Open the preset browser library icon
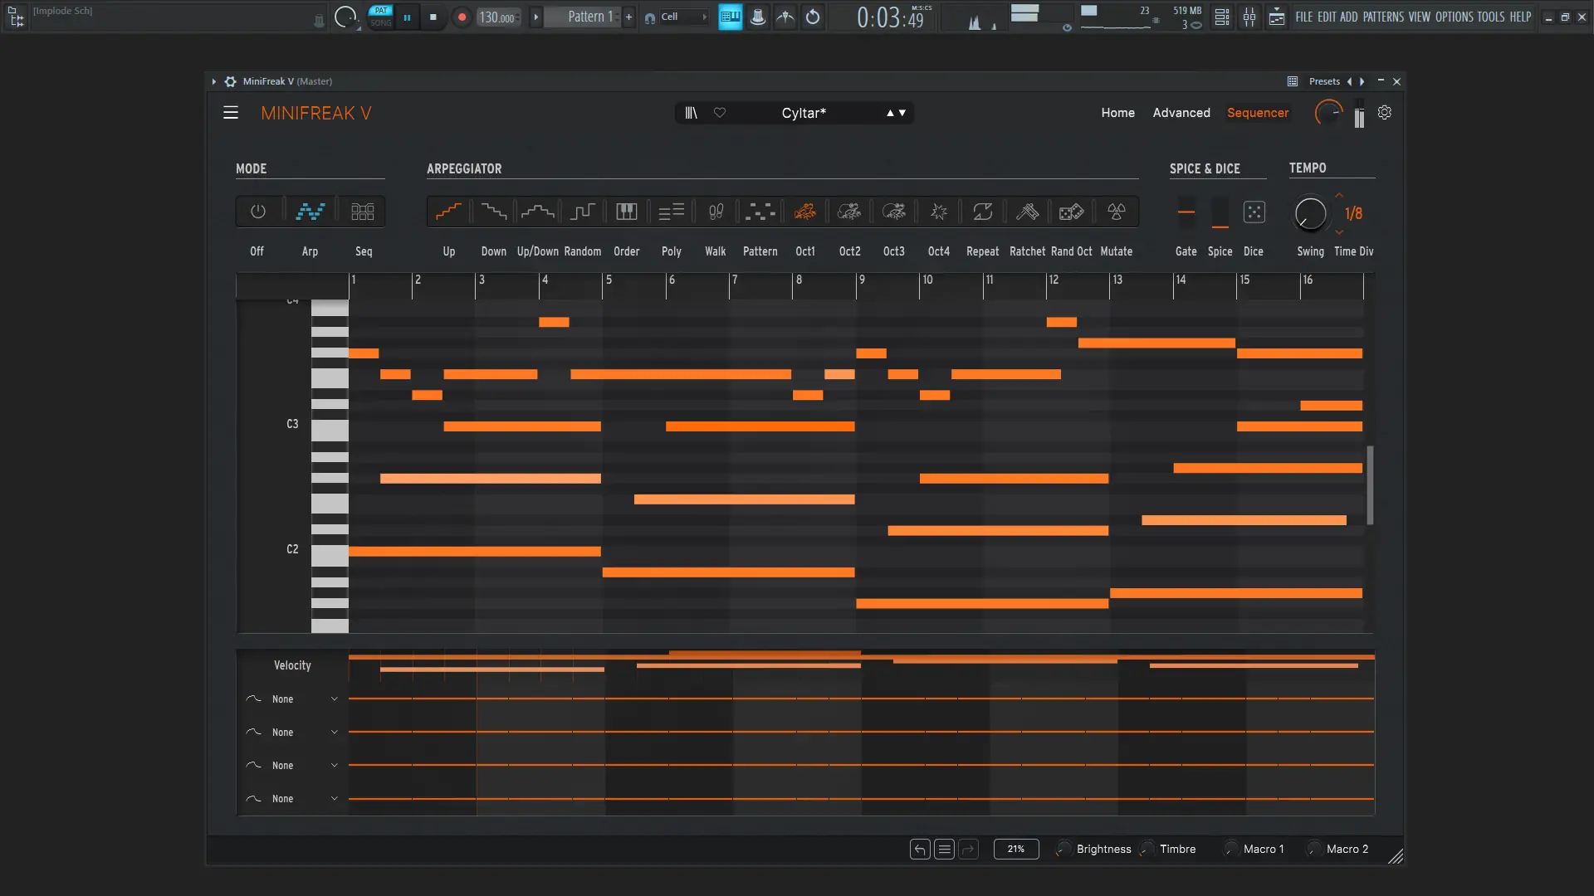This screenshot has height=896, width=1594. pyautogui.click(x=691, y=113)
